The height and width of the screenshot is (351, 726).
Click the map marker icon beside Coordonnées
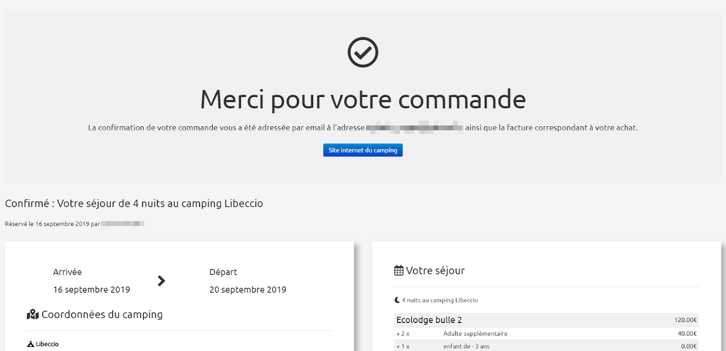click(x=33, y=314)
